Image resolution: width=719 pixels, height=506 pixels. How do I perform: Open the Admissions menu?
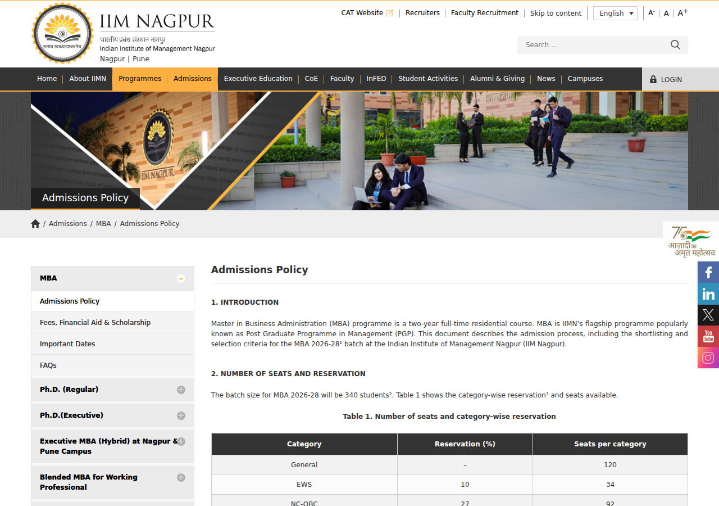coord(193,79)
